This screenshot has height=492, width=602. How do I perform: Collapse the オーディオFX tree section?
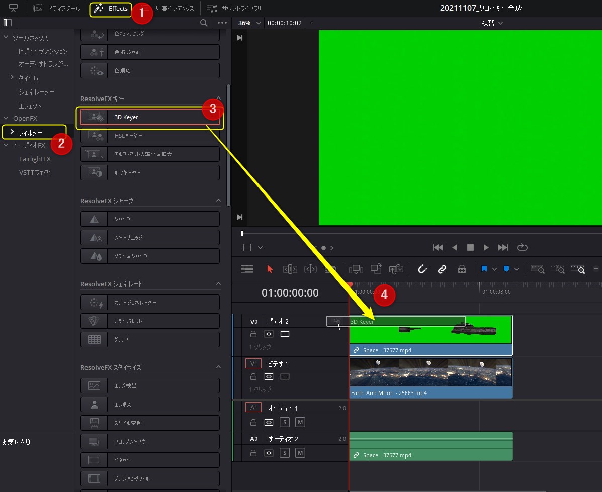pyautogui.click(x=6, y=145)
